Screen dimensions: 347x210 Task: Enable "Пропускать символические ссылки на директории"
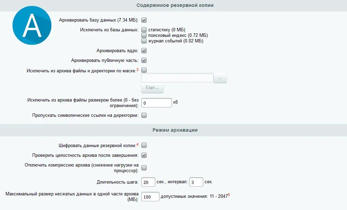pyautogui.click(x=144, y=115)
